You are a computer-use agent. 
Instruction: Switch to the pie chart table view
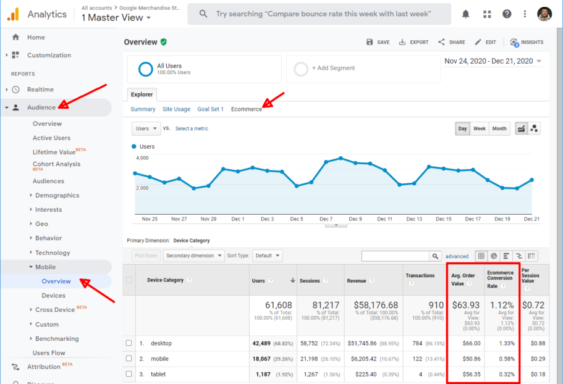[x=493, y=256]
